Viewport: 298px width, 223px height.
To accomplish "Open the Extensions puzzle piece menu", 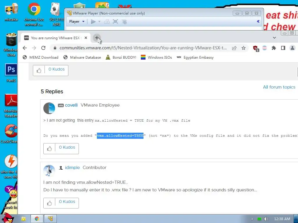I will pos(274,48).
